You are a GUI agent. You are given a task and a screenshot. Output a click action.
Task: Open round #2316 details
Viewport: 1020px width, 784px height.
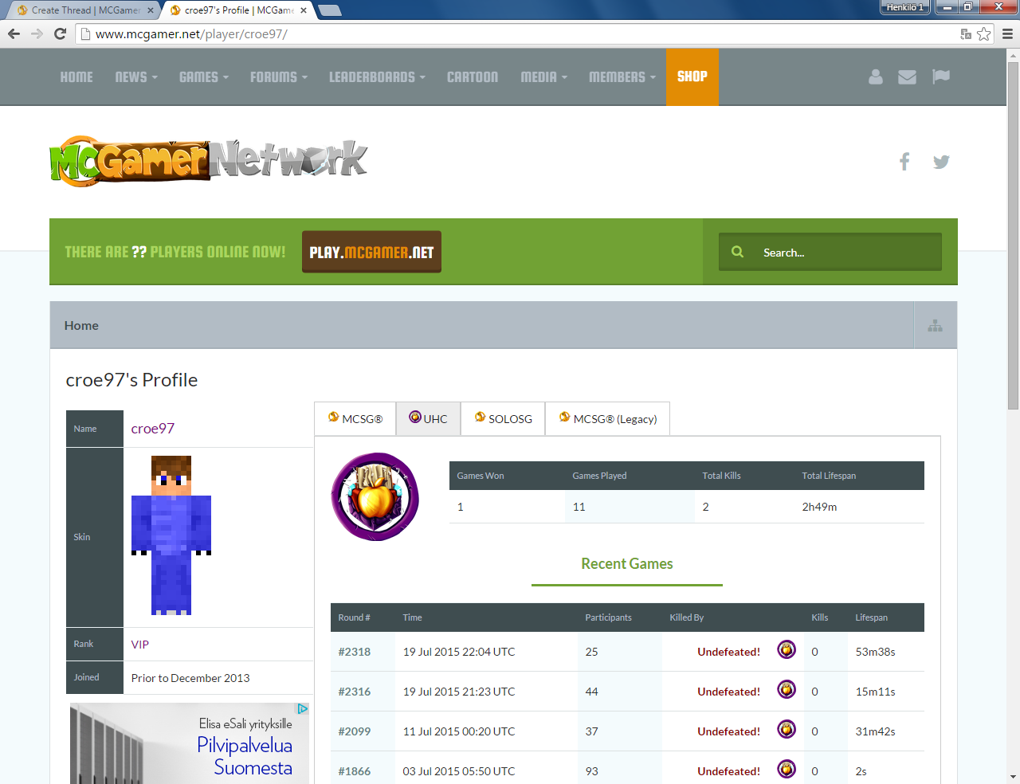tap(355, 692)
